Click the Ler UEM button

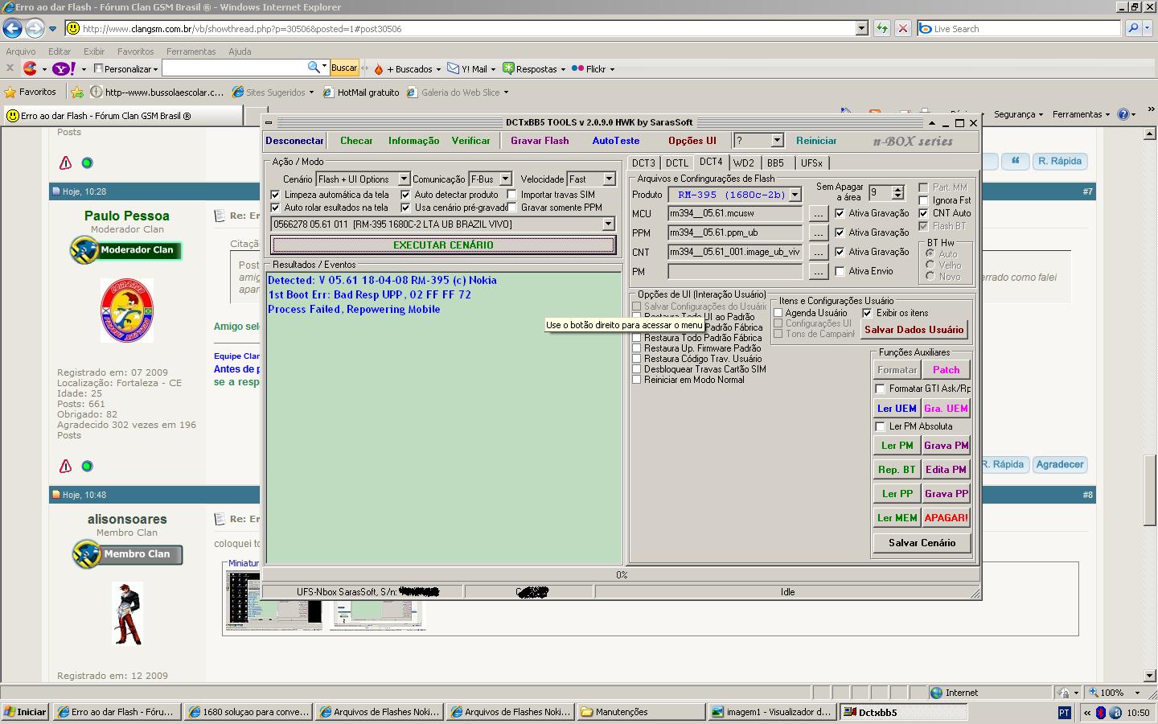tap(897, 409)
